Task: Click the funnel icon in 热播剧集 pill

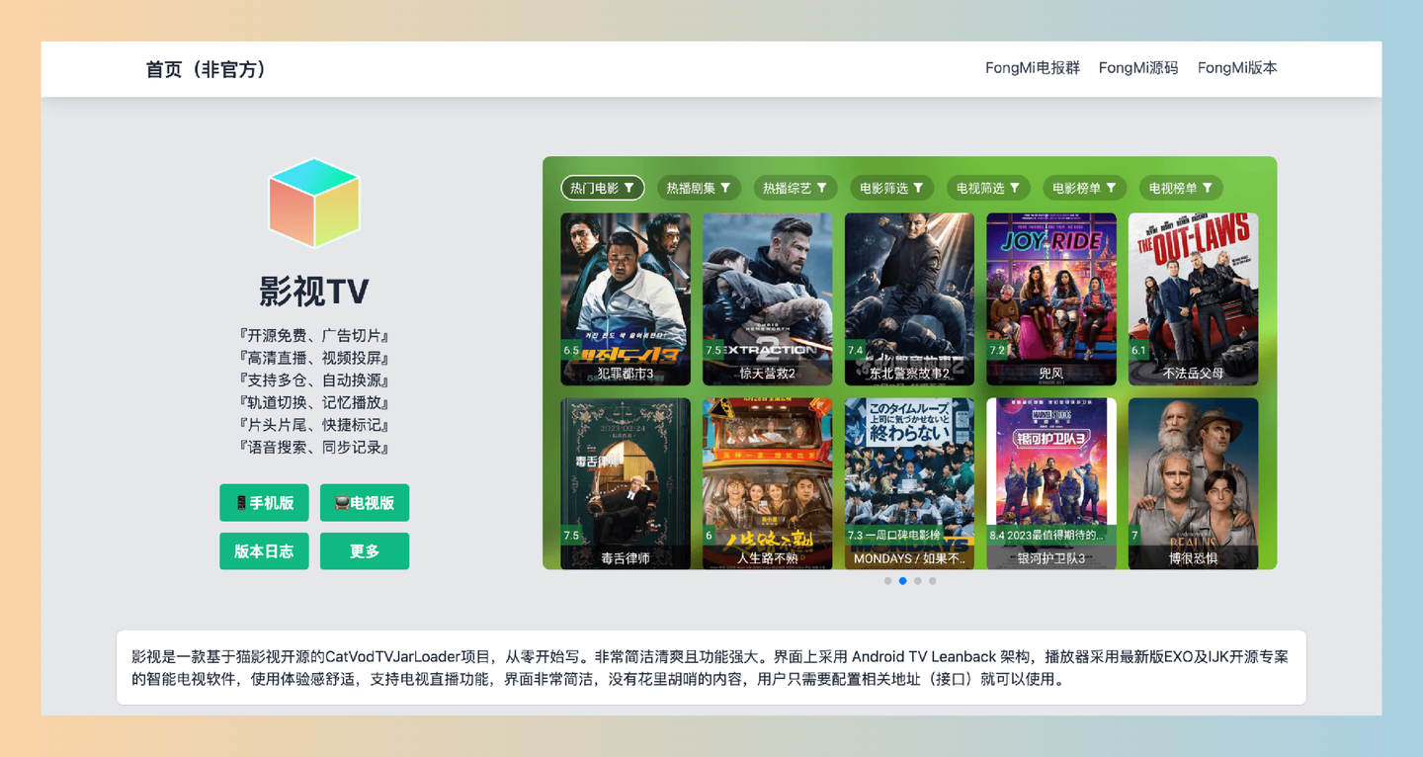Action: pyautogui.click(x=724, y=188)
